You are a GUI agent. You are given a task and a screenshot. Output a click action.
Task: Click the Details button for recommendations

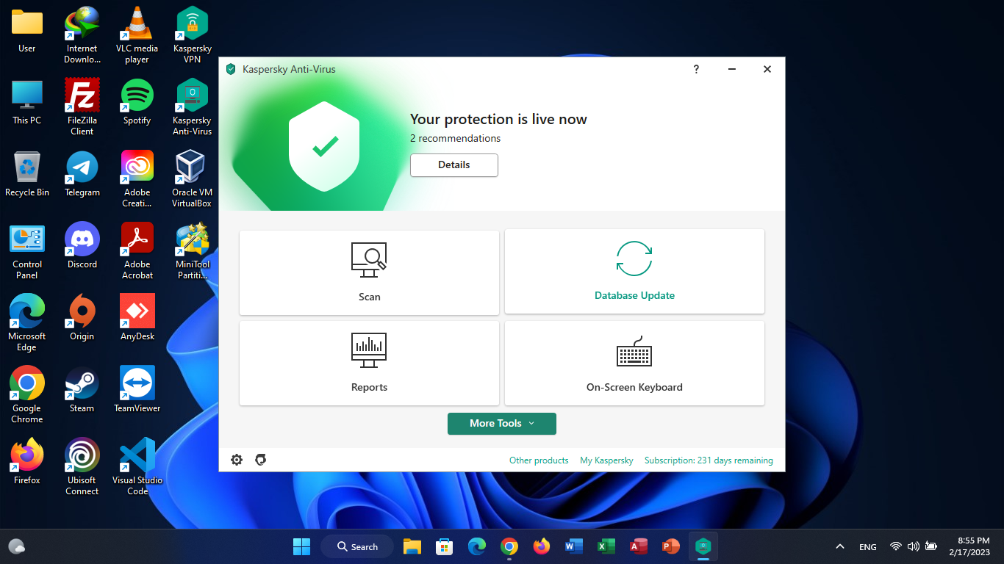pos(454,165)
